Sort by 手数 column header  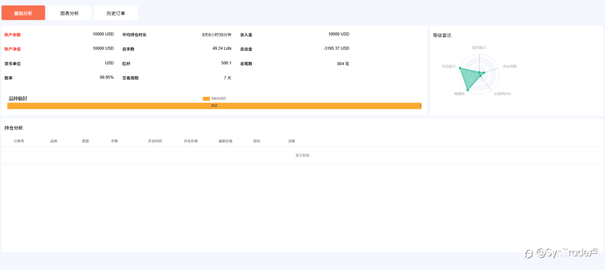click(114, 141)
